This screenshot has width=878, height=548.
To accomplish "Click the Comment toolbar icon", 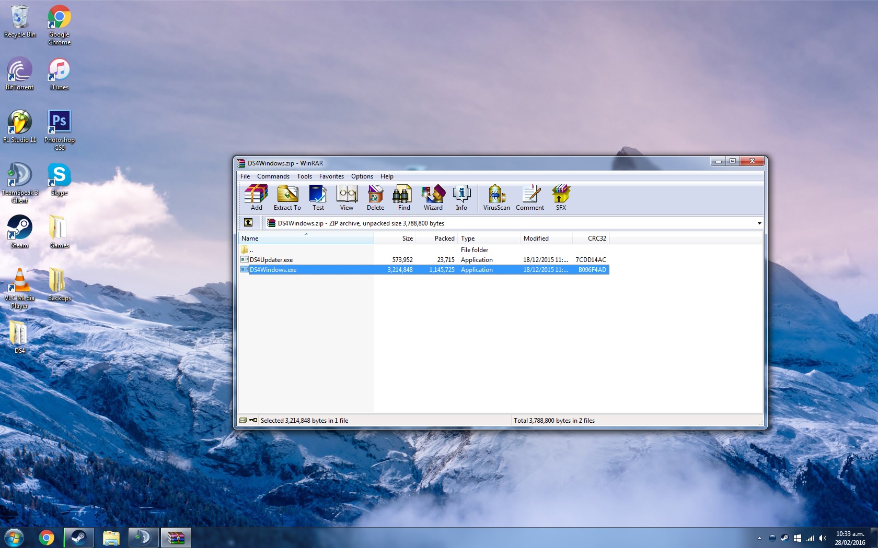I will [x=530, y=197].
